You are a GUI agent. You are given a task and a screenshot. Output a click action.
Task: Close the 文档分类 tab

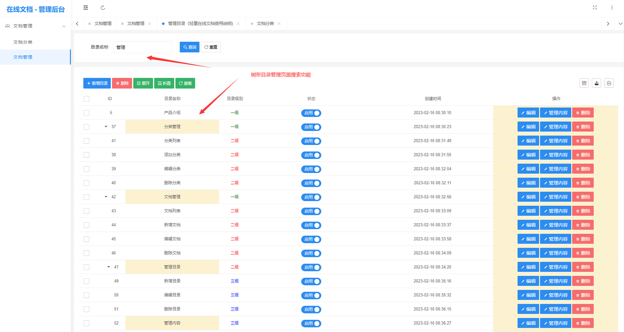[x=279, y=23]
